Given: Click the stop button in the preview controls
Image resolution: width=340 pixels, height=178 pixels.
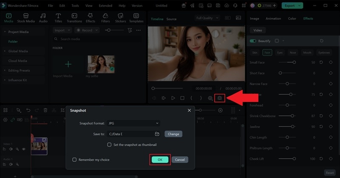Looking at the screenshot, I should click(182, 98).
